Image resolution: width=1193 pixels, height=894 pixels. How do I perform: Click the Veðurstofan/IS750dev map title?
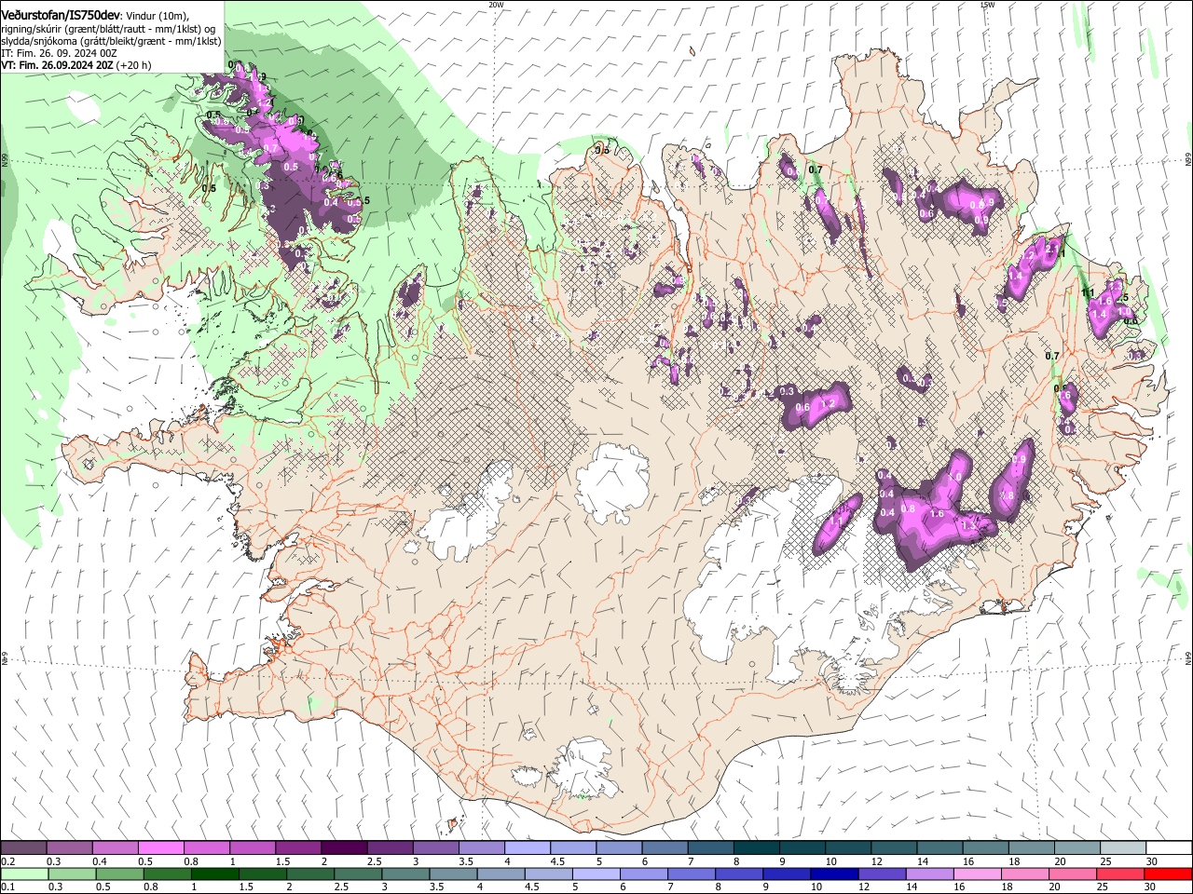point(60,15)
